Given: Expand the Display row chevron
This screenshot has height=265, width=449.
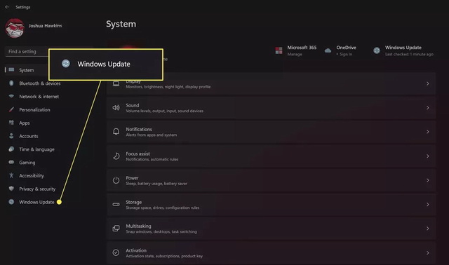Looking at the screenshot, I should [x=428, y=83].
